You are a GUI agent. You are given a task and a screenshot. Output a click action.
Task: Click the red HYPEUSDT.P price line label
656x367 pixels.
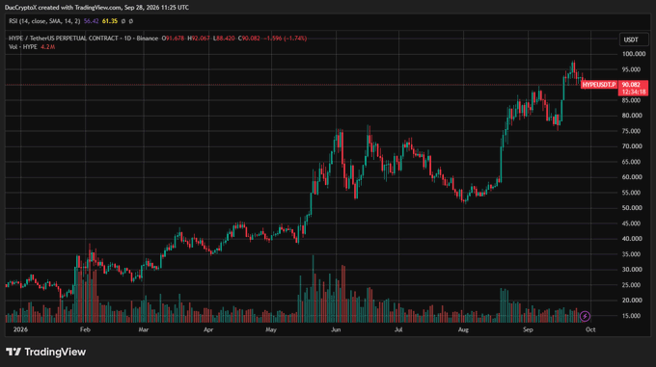pyautogui.click(x=599, y=85)
